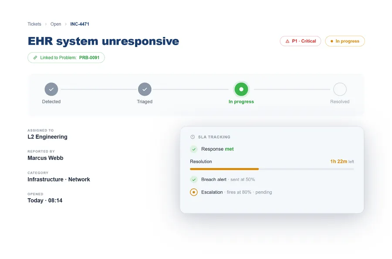Select the empty Resolved step circle
This screenshot has width=392, height=259.
pyautogui.click(x=340, y=89)
